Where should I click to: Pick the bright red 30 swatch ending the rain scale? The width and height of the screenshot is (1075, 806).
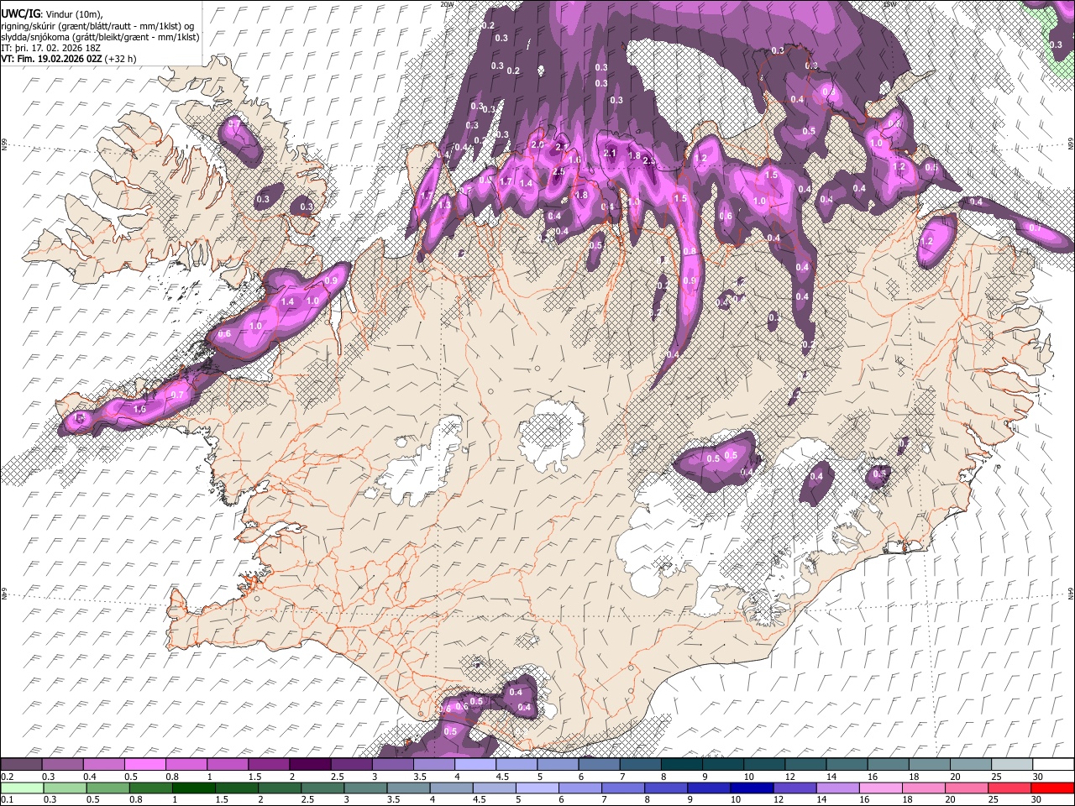(1052, 788)
